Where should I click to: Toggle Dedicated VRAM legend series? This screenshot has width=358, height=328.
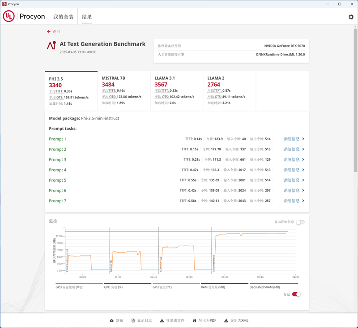click(274, 285)
